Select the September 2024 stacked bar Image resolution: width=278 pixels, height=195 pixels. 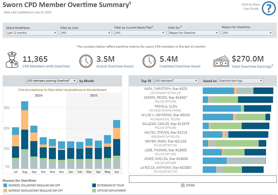34,147
